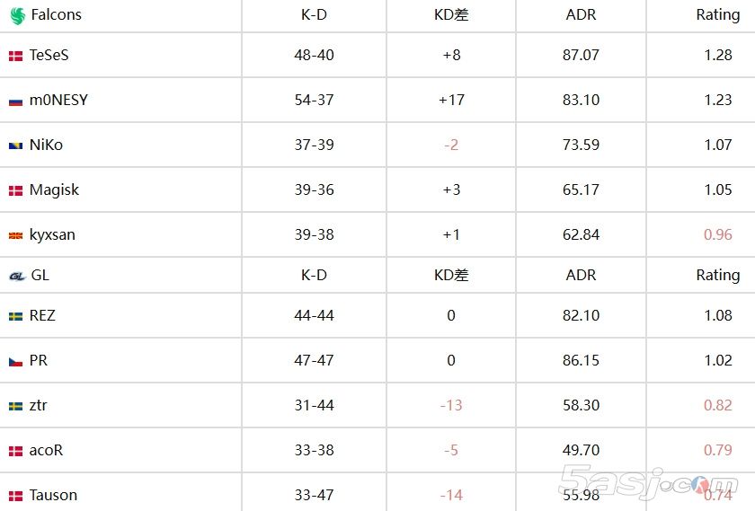Screen dimensions: 755x511
Task: Click the GL team logo icon
Action: [16, 276]
